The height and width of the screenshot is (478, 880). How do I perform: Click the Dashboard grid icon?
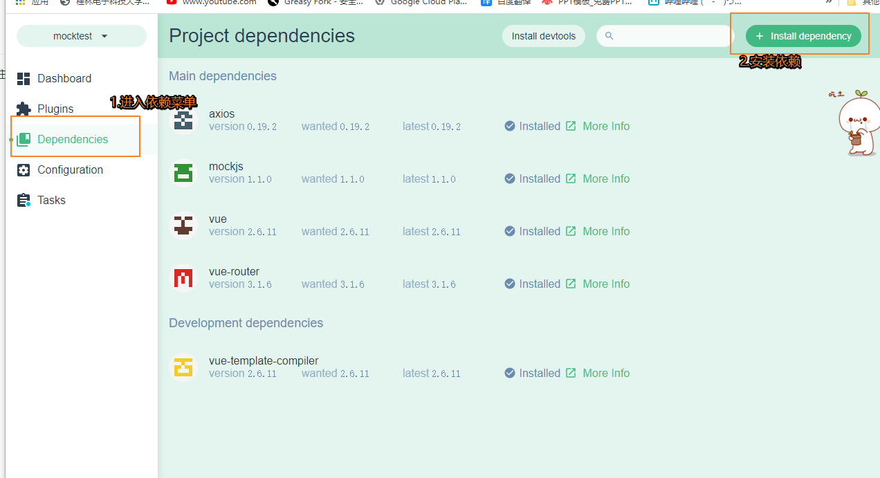(24, 78)
